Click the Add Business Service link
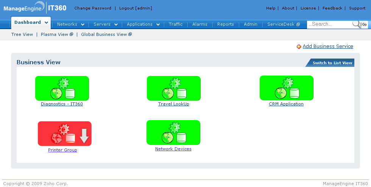 pyautogui.click(x=328, y=46)
